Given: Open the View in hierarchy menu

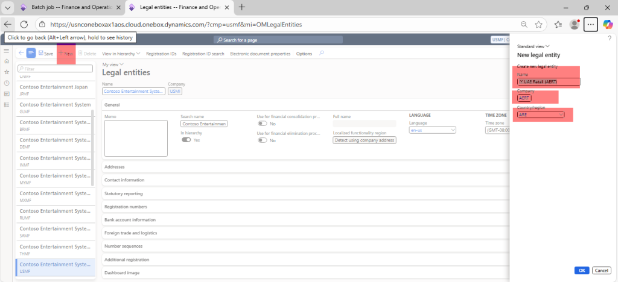Looking at the screenshot, I should 121,54.
